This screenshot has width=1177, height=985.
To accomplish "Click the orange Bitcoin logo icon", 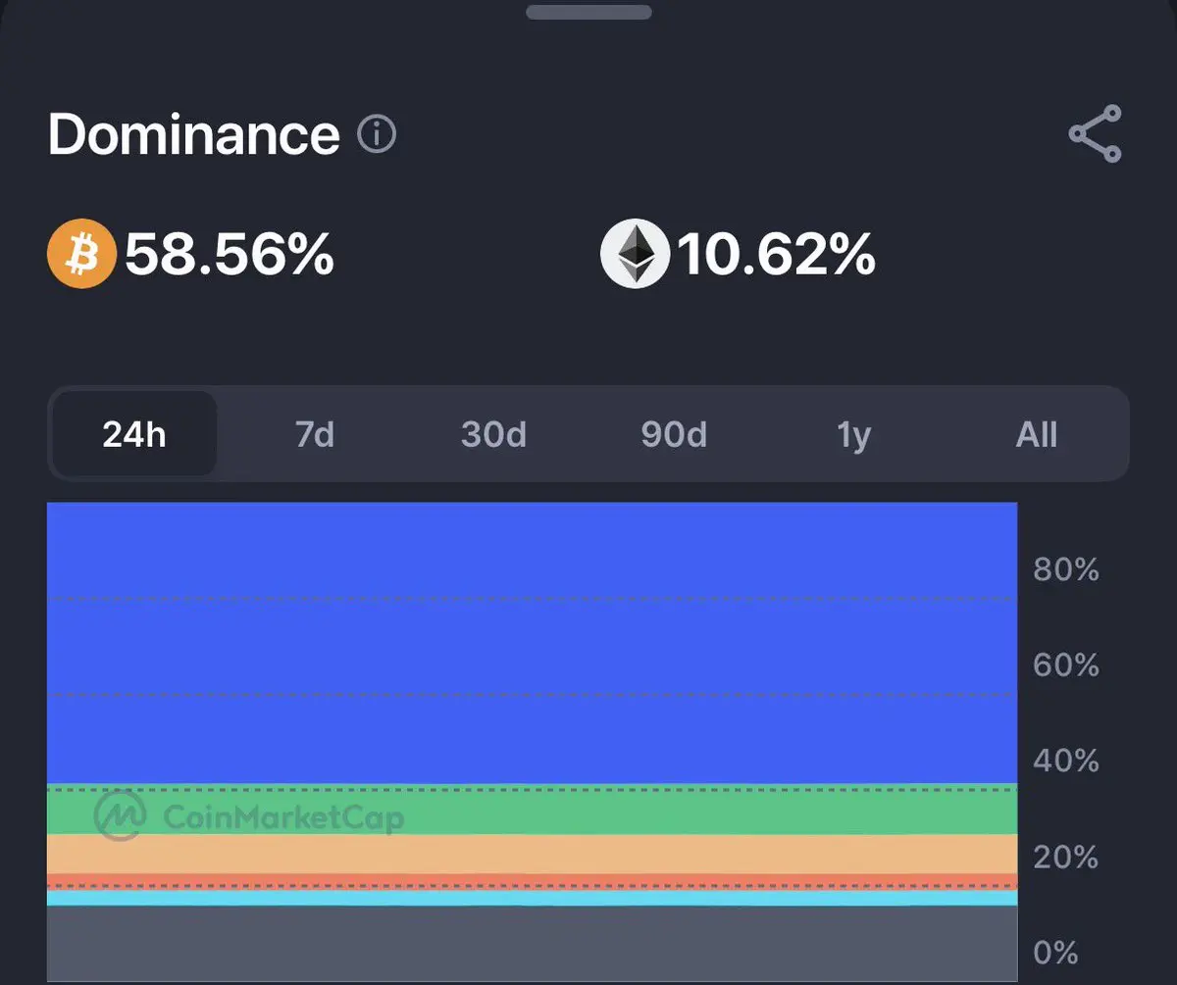I will coord(82,253).
